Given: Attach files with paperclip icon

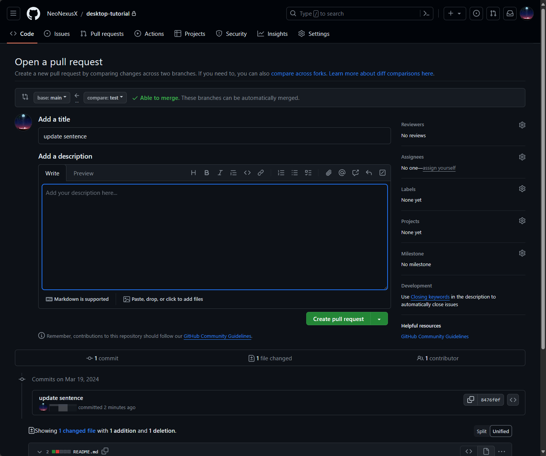Looking at the screenshot, I should pyautogui.click(x=328, y=173).
